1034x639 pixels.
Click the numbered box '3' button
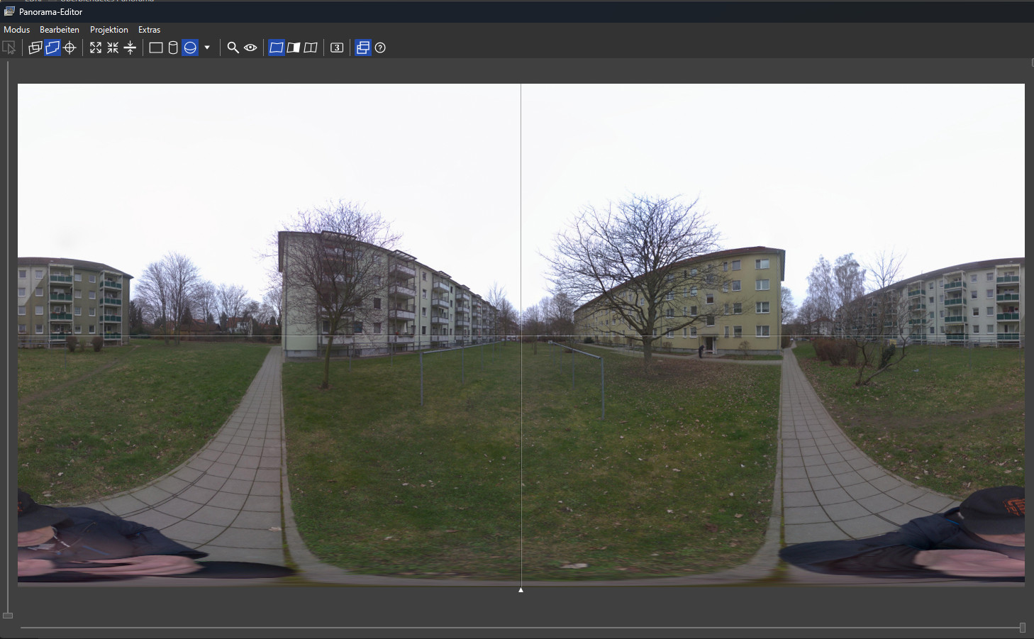(337, 48)
